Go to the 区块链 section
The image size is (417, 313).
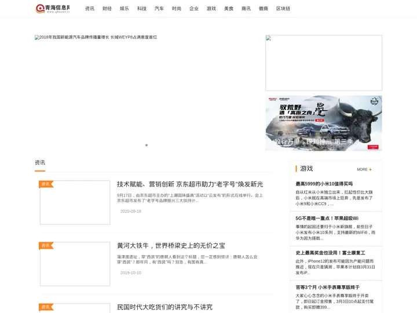point(283,9)
